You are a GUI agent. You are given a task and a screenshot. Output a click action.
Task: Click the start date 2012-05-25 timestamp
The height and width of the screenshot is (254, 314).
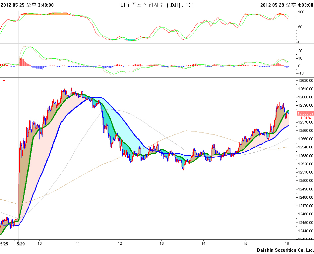pyautogui.click(x=27, y=5)
